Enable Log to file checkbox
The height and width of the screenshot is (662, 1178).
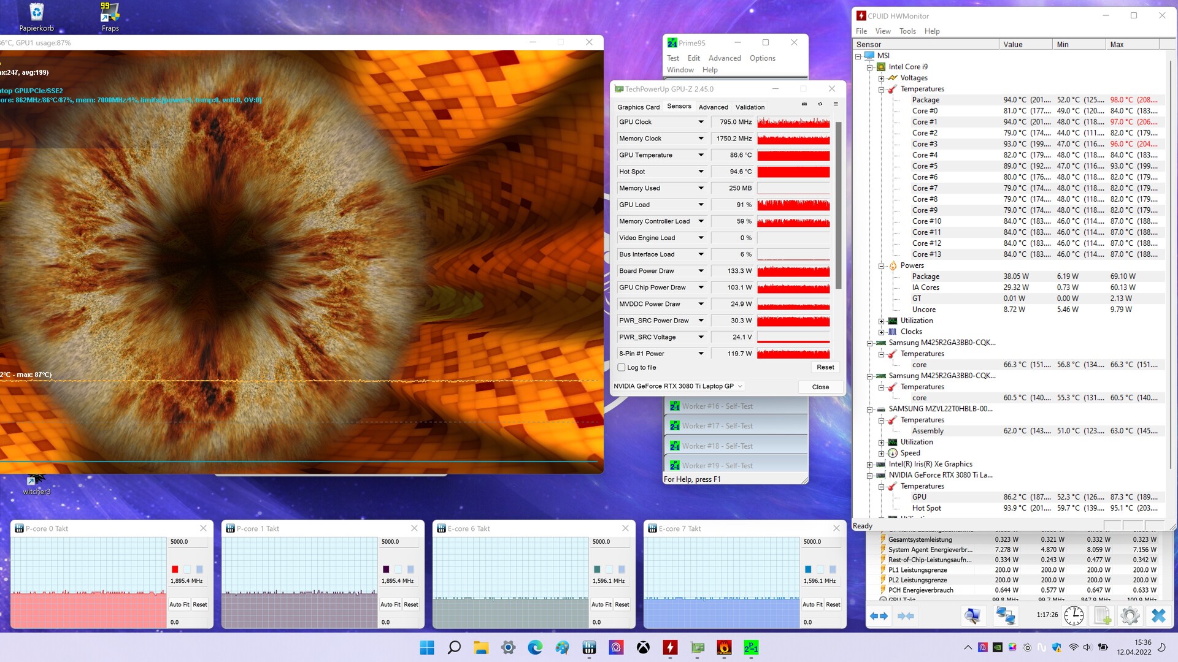[x=622, y=368]
